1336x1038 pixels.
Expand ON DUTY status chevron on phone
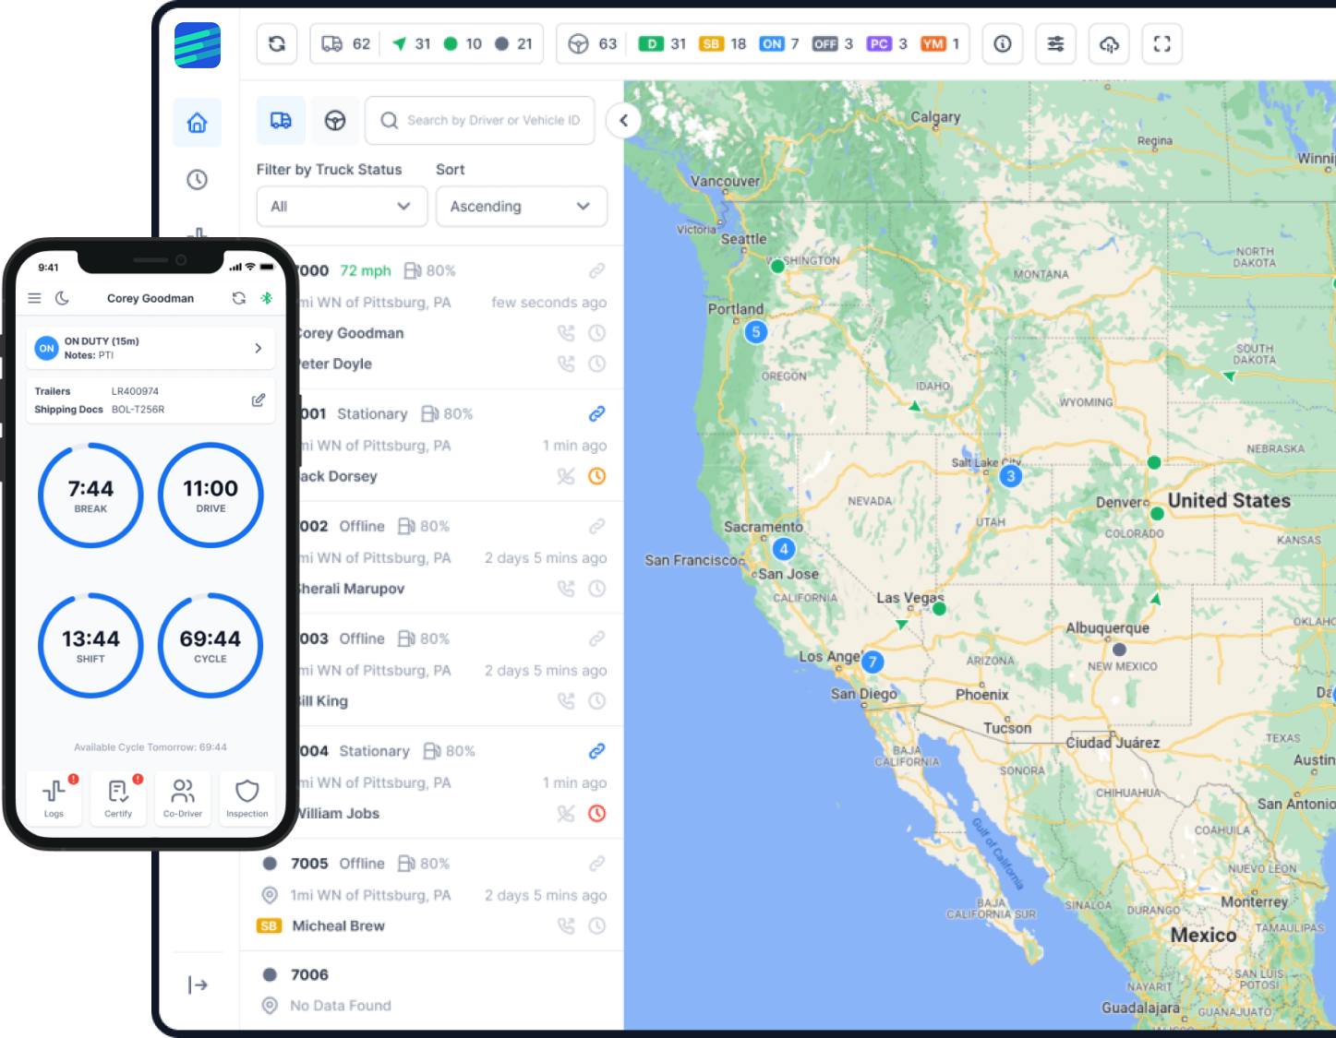click(258, 348)
